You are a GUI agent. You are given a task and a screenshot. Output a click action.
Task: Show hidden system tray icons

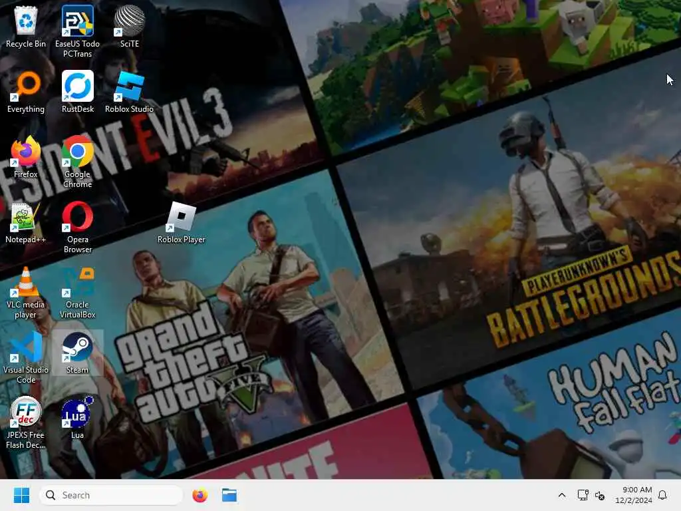pos(561,495)
